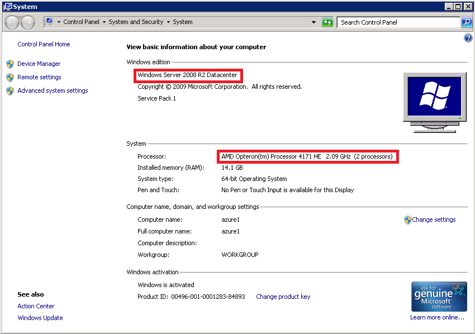Screen dimensions: 475x334
Task: Click the View basic information heading
Action: [x=196, y=47]
